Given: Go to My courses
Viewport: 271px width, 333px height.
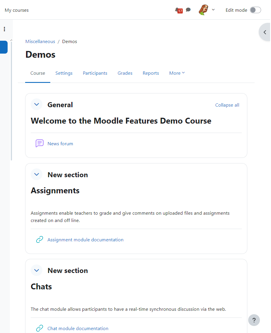Looking at the screenshot, I should point(17,10).
